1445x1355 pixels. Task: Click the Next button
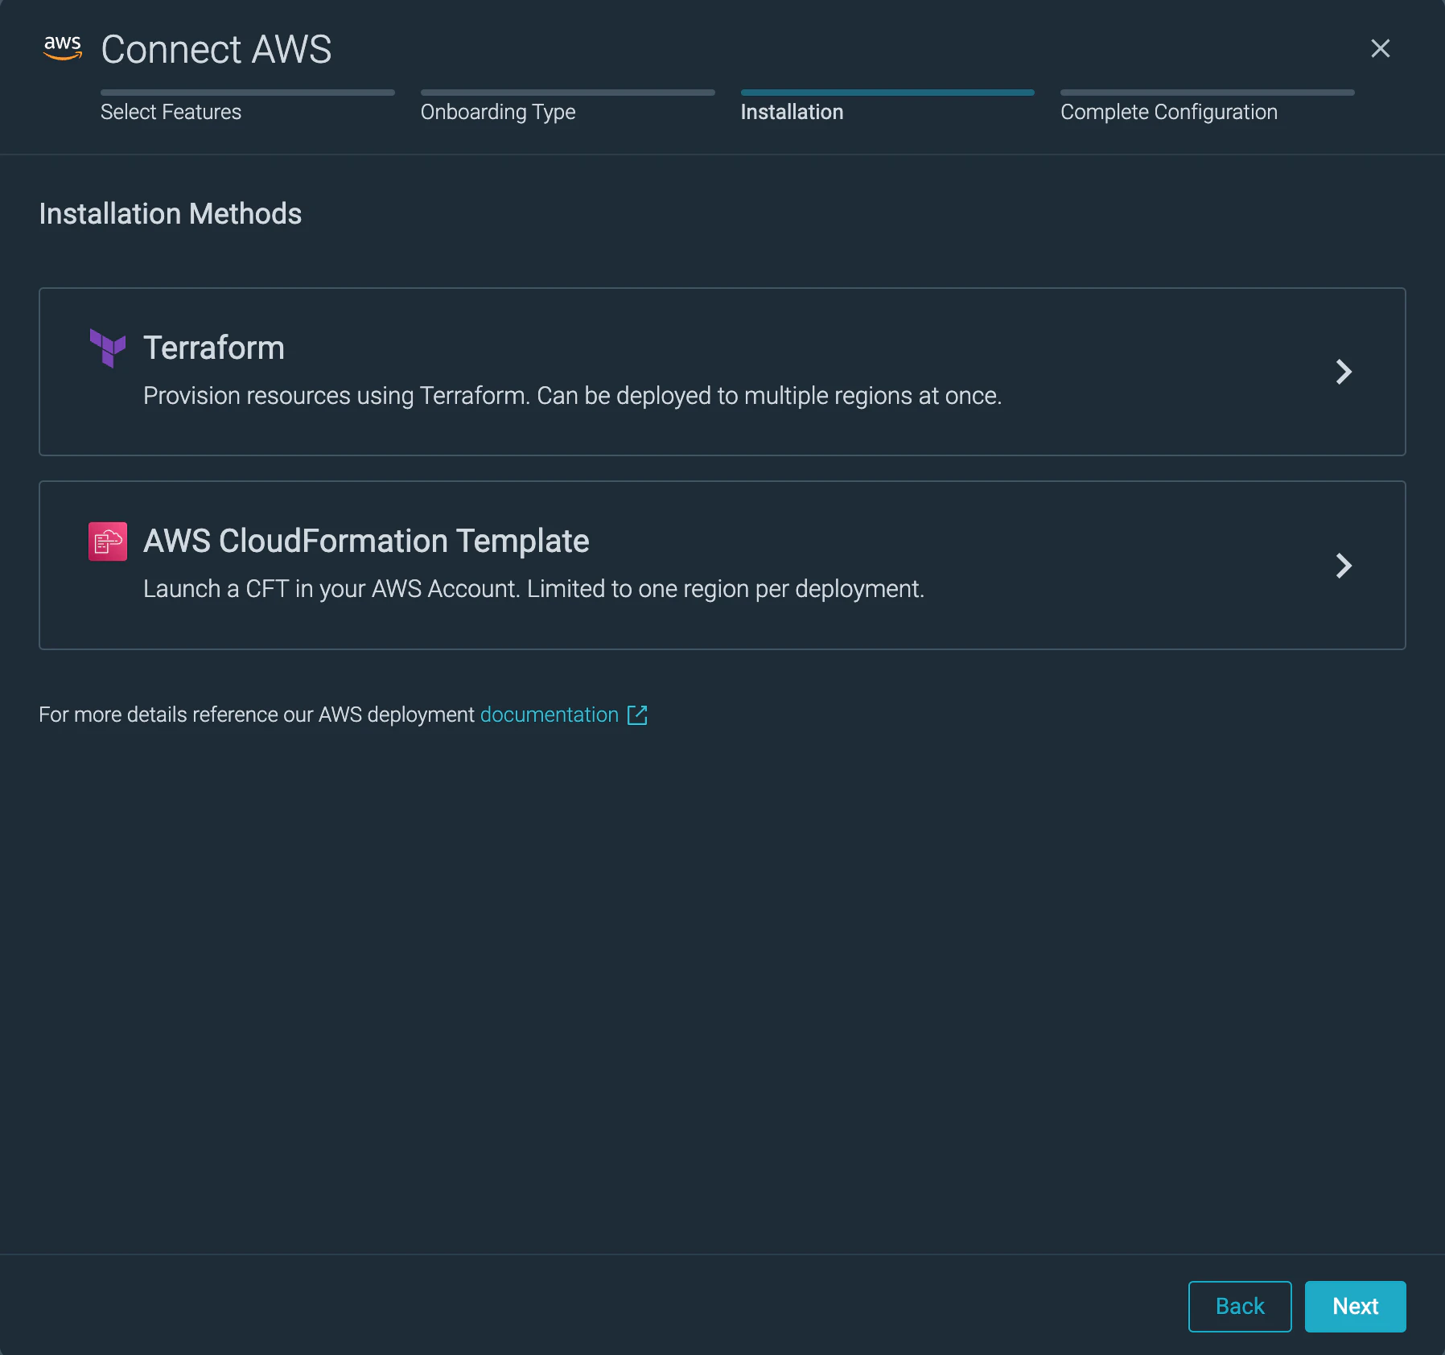pos(1356,1306)
